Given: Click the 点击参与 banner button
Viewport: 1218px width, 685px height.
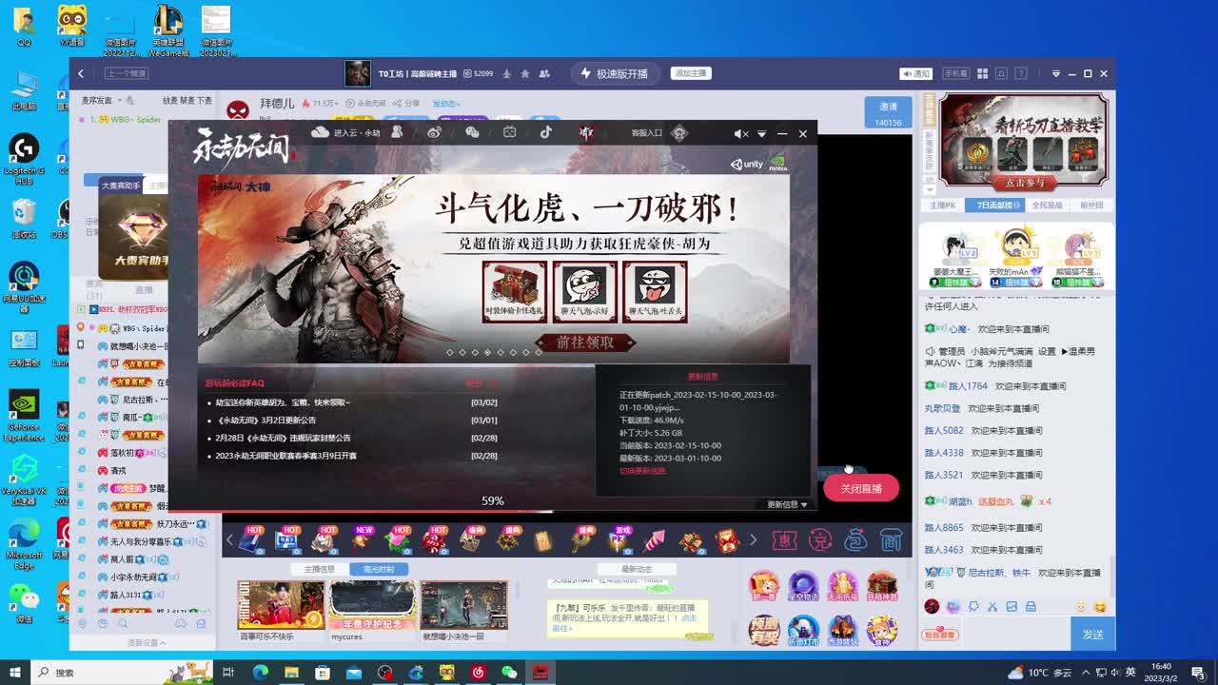Looking at the screenshot, I should pos(1024,183).
